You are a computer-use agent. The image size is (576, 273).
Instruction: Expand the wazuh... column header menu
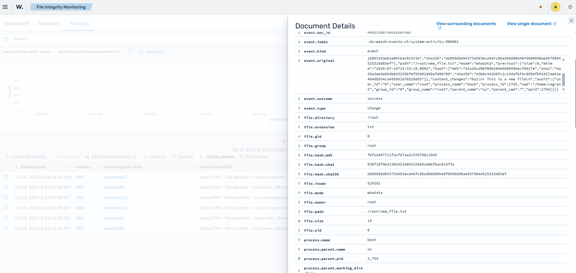click(98, 167)
